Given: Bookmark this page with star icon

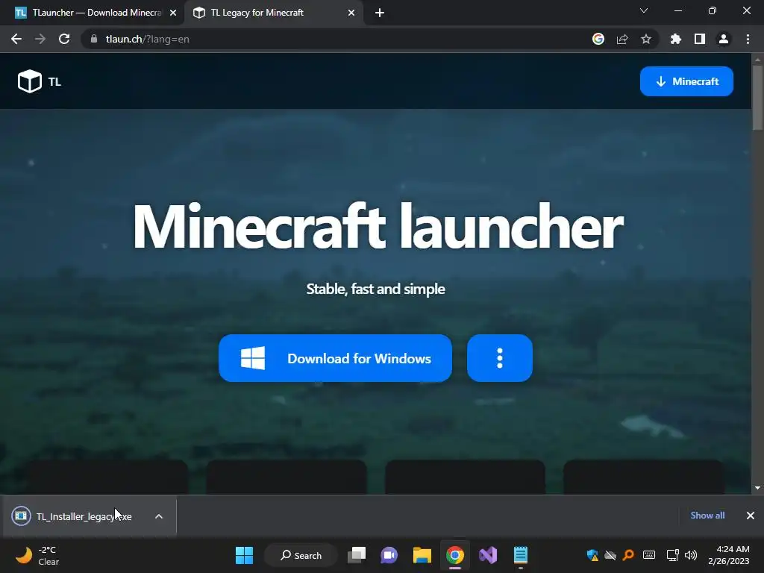Looking at the screenshot, I should tap(646, 39).
